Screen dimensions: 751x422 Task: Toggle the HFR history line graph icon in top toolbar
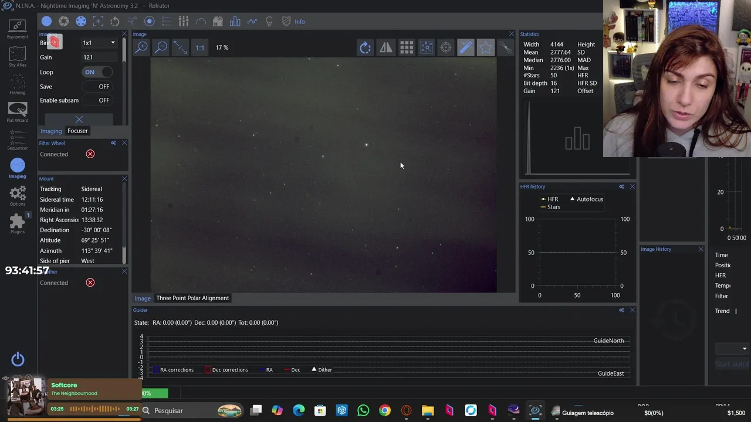tap(252, 22)
